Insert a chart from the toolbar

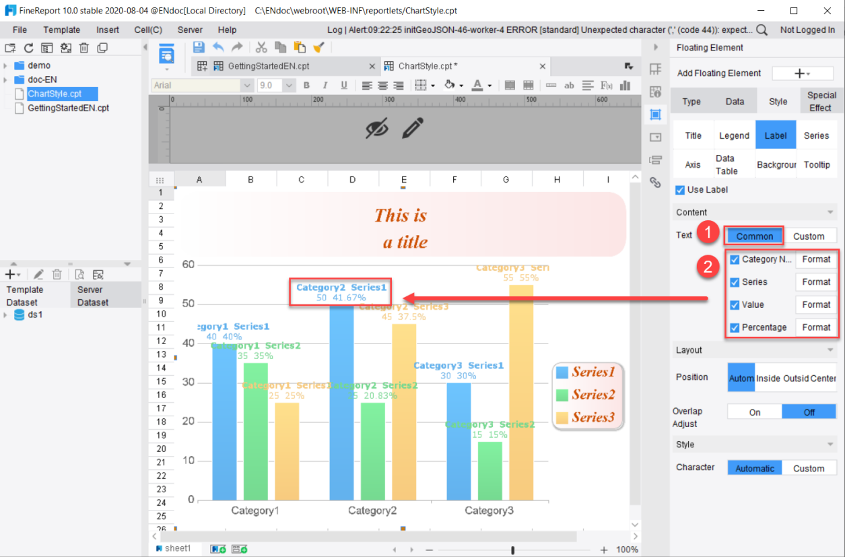[x=625, y=86]
